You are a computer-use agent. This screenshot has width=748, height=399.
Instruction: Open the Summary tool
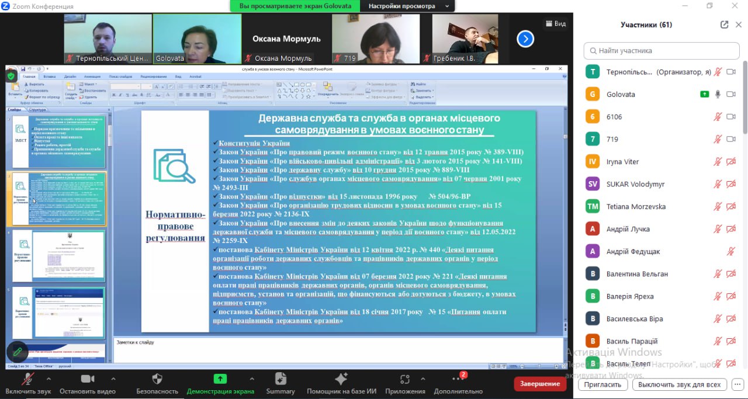click(280, 384)
